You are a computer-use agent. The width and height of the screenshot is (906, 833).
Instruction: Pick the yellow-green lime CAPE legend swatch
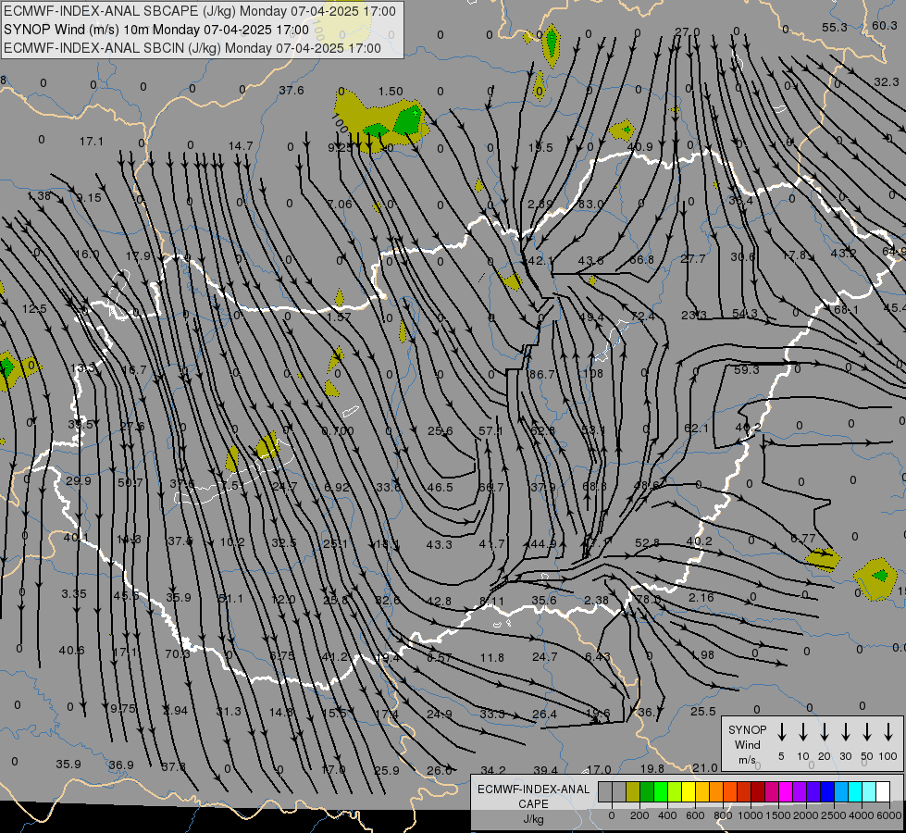pyautogui.click(x=675, y=792)
